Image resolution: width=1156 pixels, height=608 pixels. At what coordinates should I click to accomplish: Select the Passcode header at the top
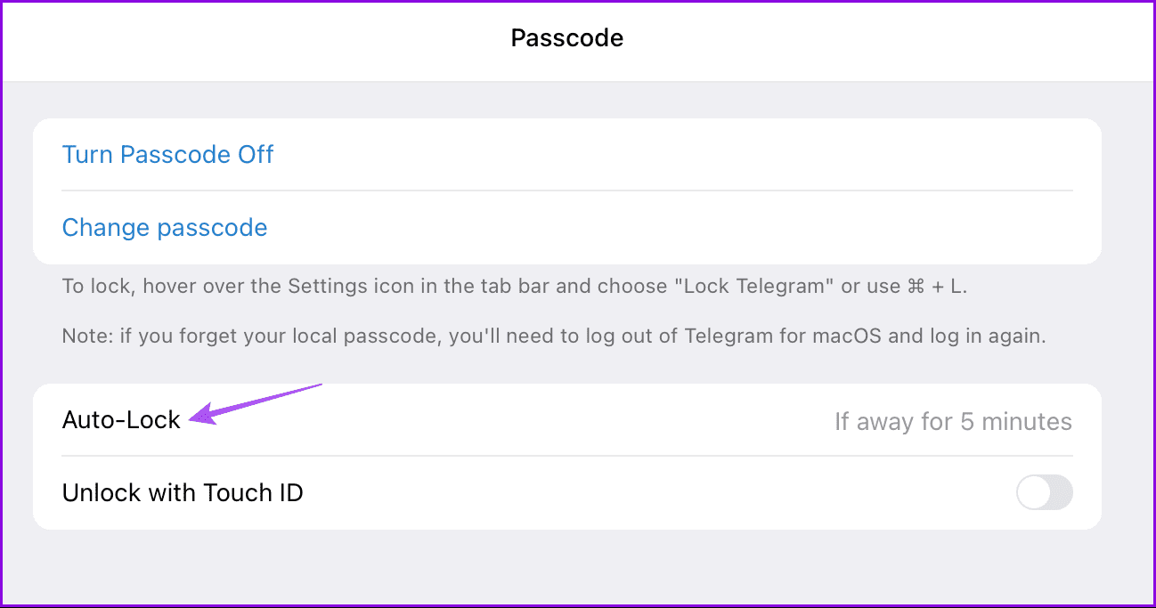coord(566,37)
